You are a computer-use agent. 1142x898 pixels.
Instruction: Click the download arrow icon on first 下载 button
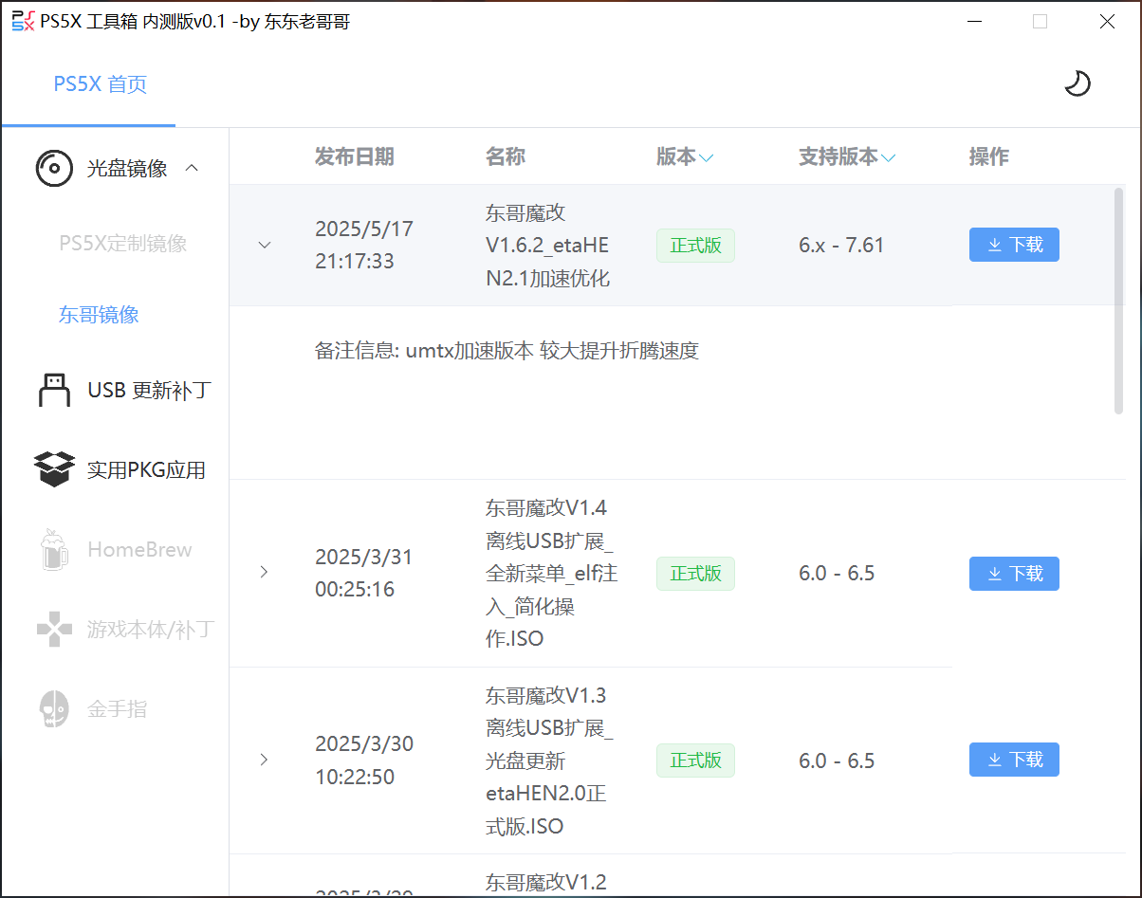pos(994,245)
